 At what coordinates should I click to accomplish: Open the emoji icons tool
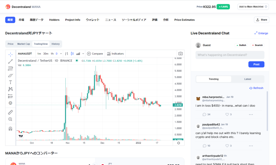coord(11,103)
